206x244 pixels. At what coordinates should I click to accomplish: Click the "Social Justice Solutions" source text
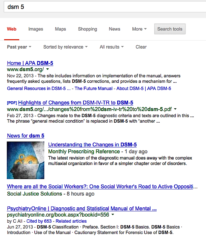coord(34,194)
